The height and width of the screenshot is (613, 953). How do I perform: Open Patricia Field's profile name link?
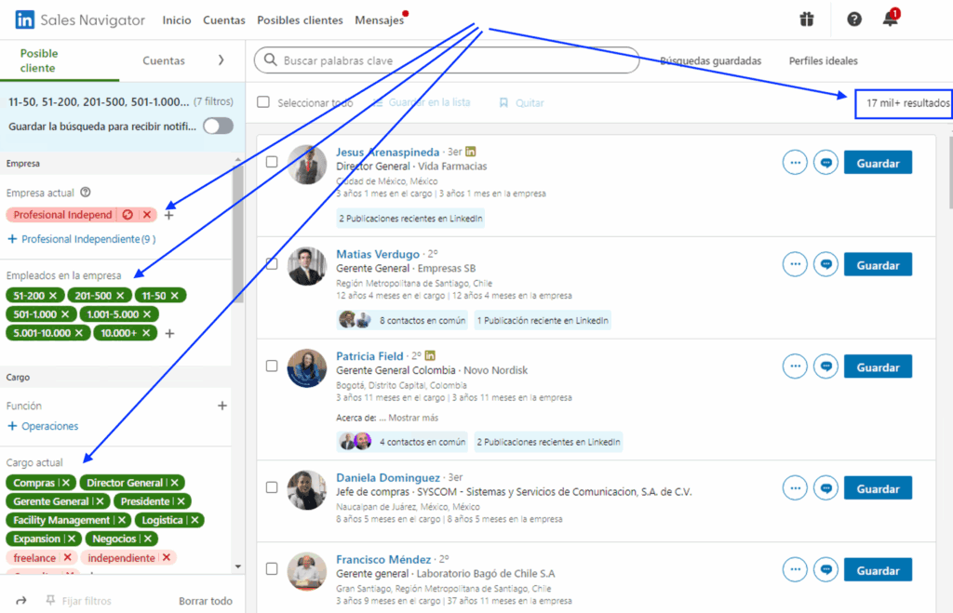369,356
